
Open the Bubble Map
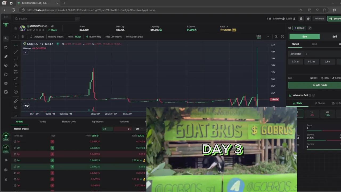click(93, 37)
